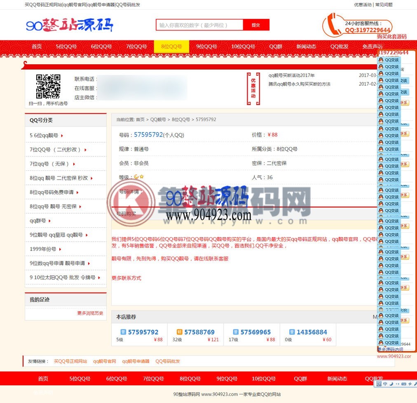
Task: Click breadcrumb QQ靓号 link
Action: (x=158, y=119)
